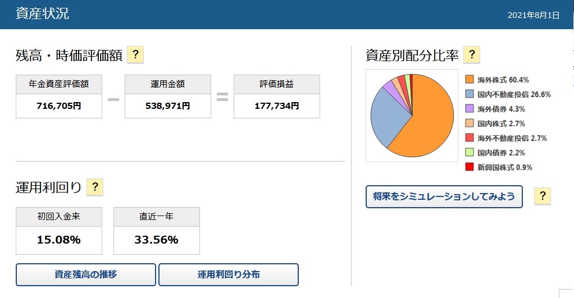Select the orange 海外株式 legend swatch
Viewport: 574px width, 298px height.
470,79
